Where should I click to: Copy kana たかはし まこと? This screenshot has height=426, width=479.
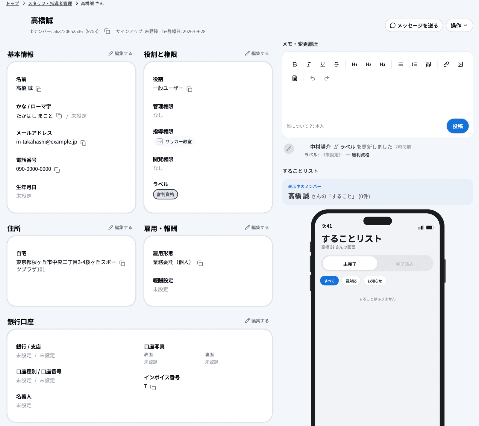pyautogui.click(x=59, y=116)
